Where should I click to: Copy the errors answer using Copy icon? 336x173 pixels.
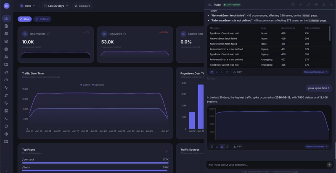tap(211, 79)
